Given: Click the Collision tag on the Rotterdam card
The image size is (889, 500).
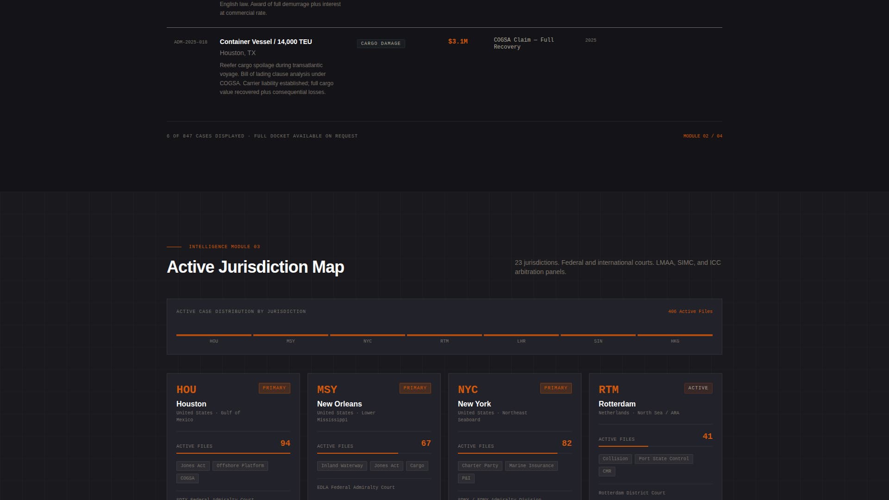Looking at the screenshot, I should pos(615,459).
